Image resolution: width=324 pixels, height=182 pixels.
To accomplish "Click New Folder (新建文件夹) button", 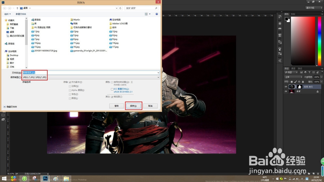I will [21, 14].
